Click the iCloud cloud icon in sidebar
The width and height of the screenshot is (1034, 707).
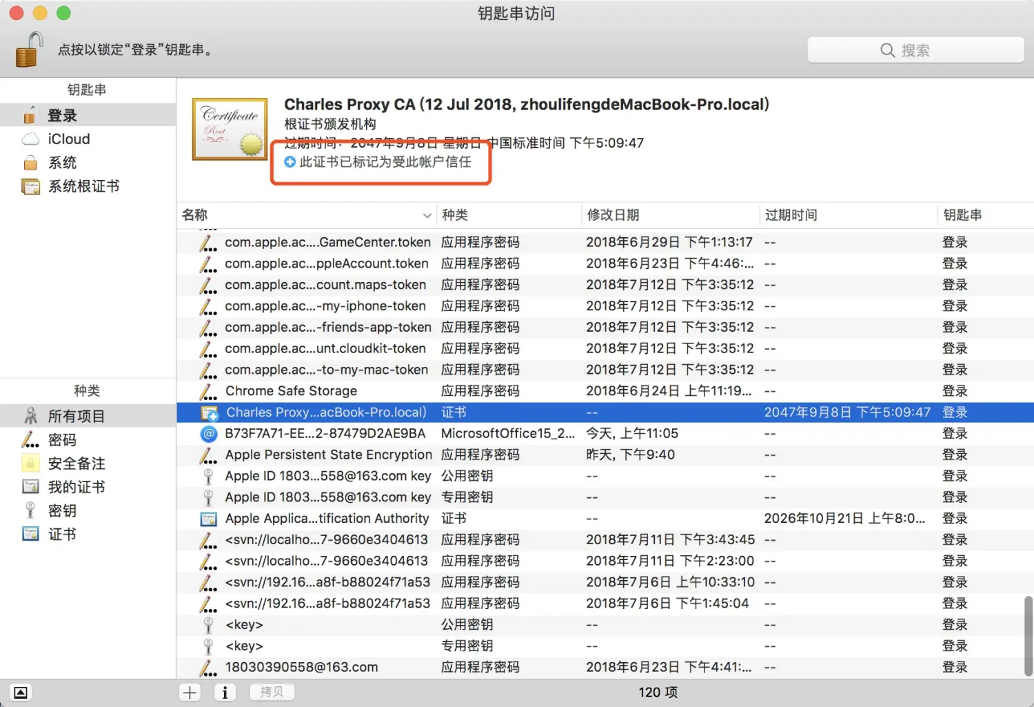tap(30, 139)
